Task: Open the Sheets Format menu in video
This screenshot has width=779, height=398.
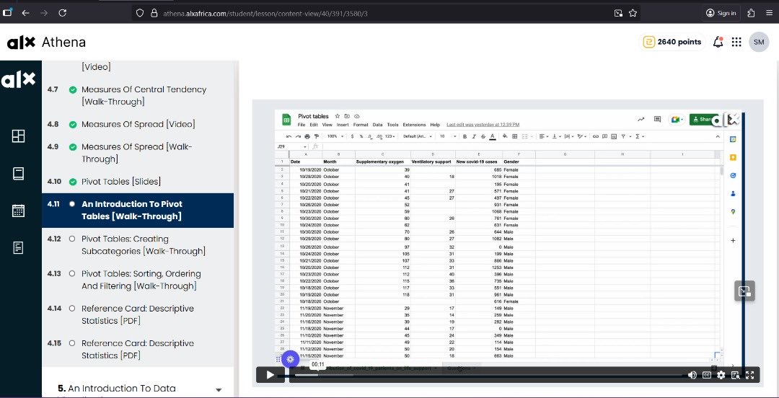Action: 361,125
